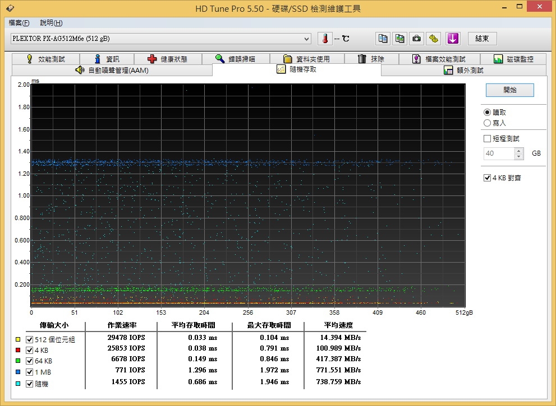Click the 100.989 MB/s value

pyautogui.click(x=338, y=348)
